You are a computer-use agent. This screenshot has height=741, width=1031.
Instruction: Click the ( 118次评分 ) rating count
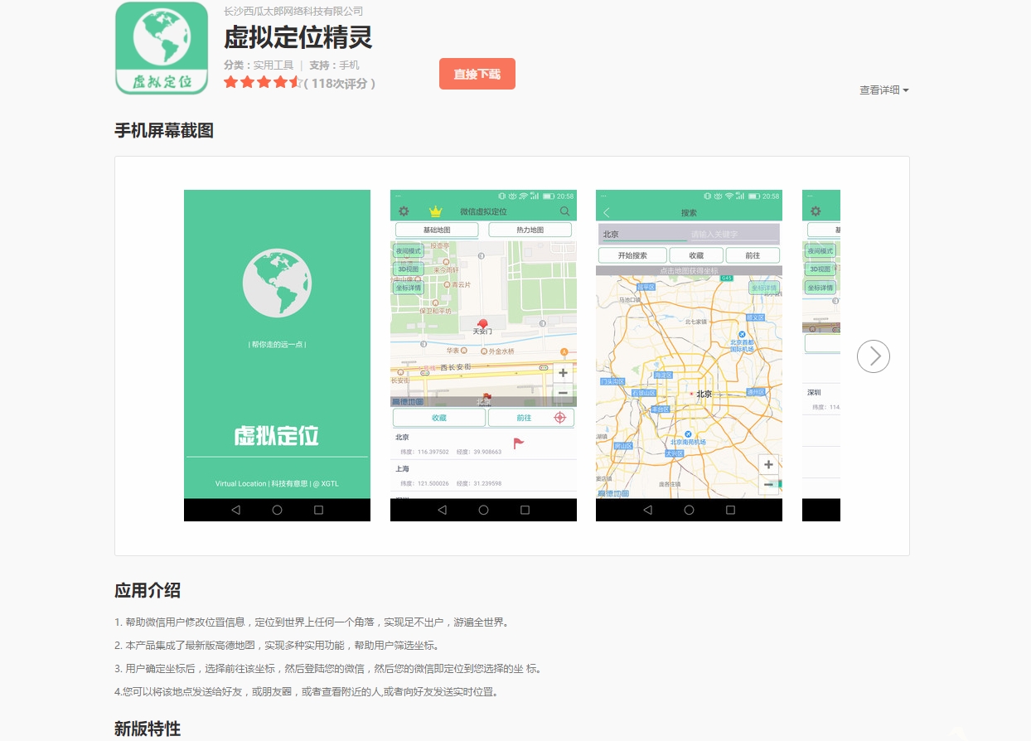point(340,84)
